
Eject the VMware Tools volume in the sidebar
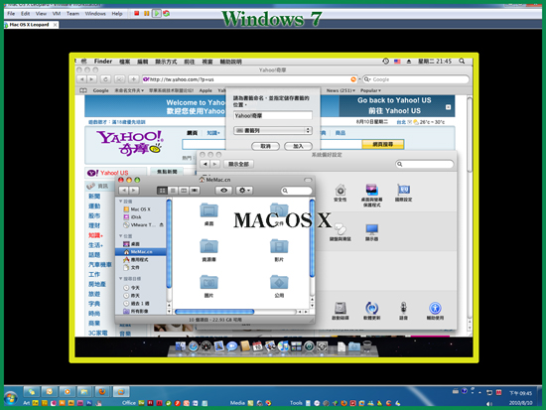tap(161, 225)
